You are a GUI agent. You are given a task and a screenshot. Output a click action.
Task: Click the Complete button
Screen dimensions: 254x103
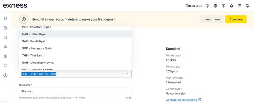pyautogui.click(x=236, y=19)
